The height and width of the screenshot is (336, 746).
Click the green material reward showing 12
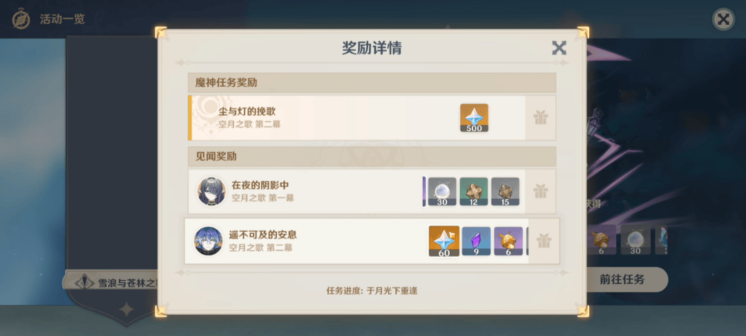473,192
